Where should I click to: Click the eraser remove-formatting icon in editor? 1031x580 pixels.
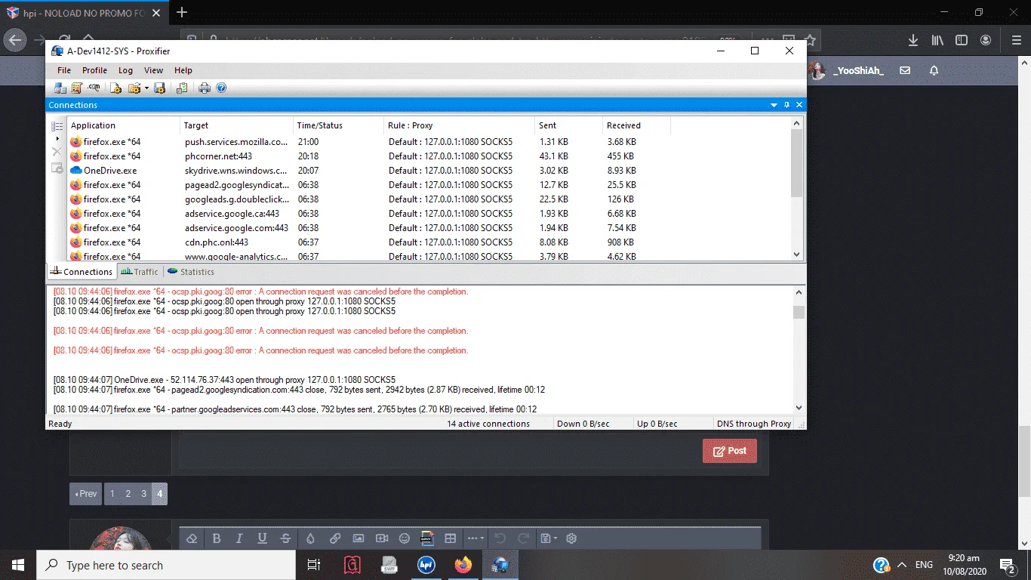(x=192, y=538)
